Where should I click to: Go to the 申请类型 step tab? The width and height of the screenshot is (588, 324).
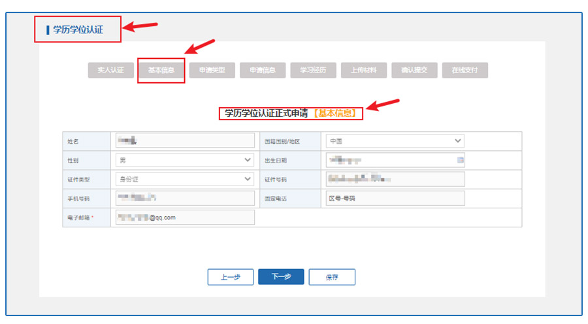(212, 71)
